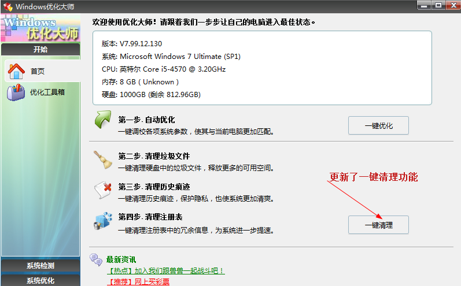Click the home house icon in sidebar

[x=16, y=71]
